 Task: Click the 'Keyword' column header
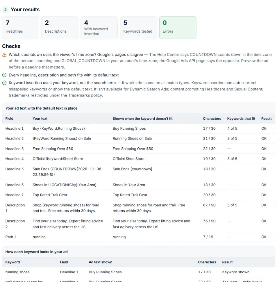(x=13, y=262)
